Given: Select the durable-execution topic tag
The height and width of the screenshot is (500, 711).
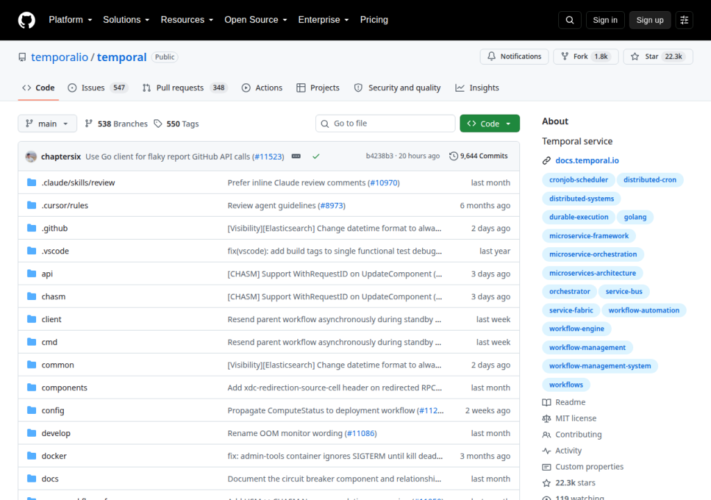Looking at the screenshot, I should [x=578, y=217].
